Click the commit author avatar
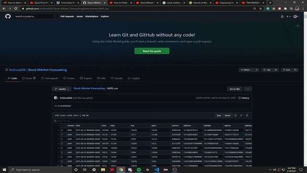The height and width of the screenshot is (173, 307). click(x=56, y=98)
